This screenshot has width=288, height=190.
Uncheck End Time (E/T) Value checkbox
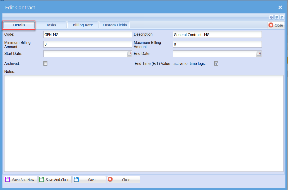[x=216, y=64]
